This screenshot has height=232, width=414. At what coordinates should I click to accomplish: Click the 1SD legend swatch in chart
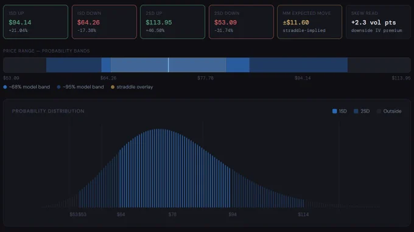[334, 111]
